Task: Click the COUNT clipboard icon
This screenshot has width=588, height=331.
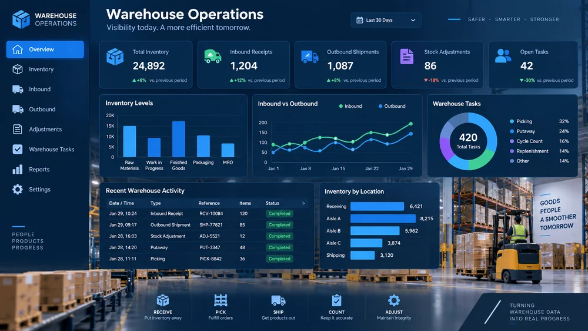Action: click(336, 300)
